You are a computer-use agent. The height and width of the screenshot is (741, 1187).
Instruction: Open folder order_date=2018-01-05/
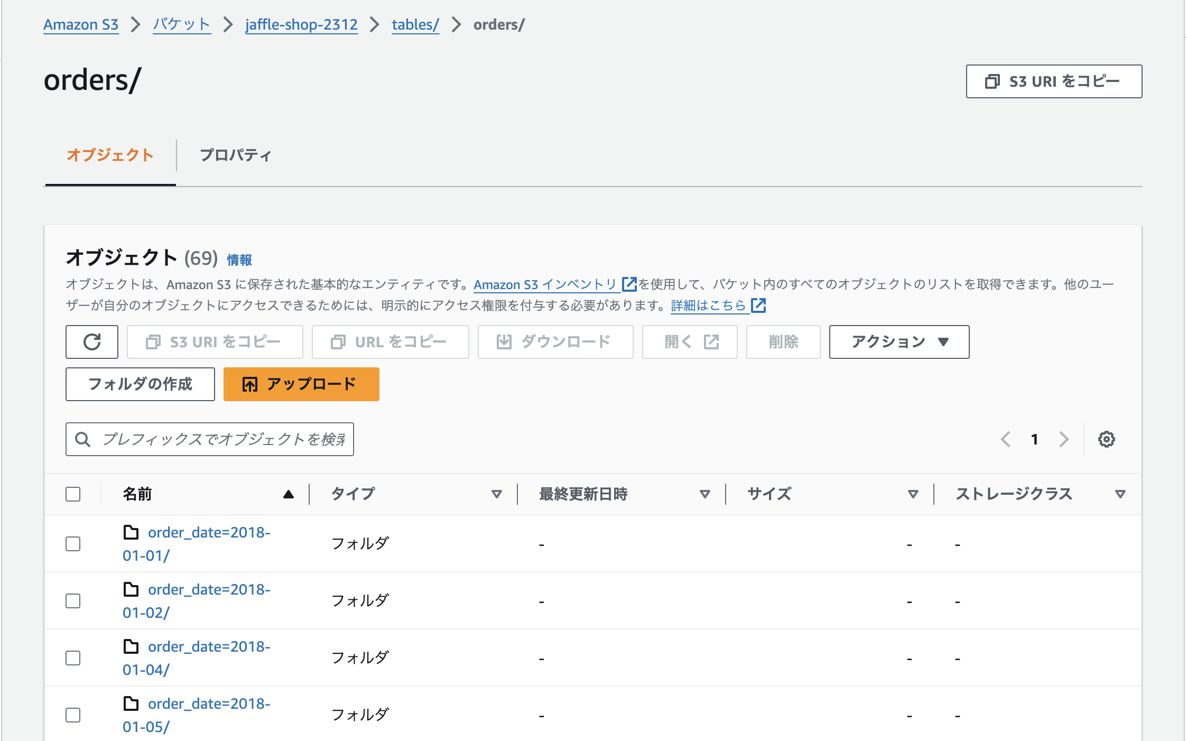tap(197, 715)
